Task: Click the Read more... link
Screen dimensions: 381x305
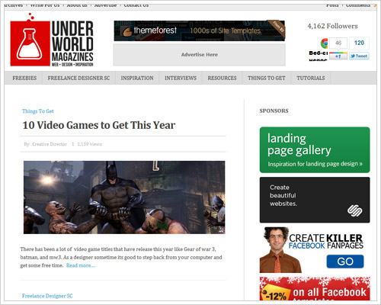Action: point(81,265)
